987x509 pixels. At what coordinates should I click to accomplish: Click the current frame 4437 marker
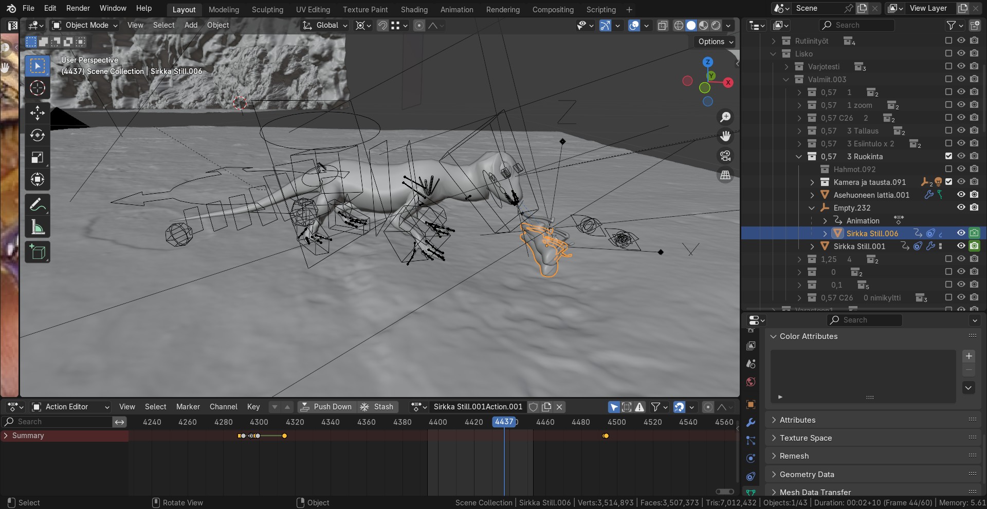click(504, 422)
